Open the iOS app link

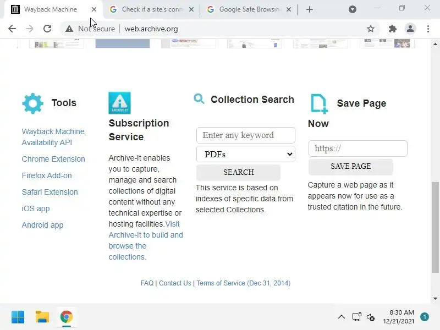point(36,209)
